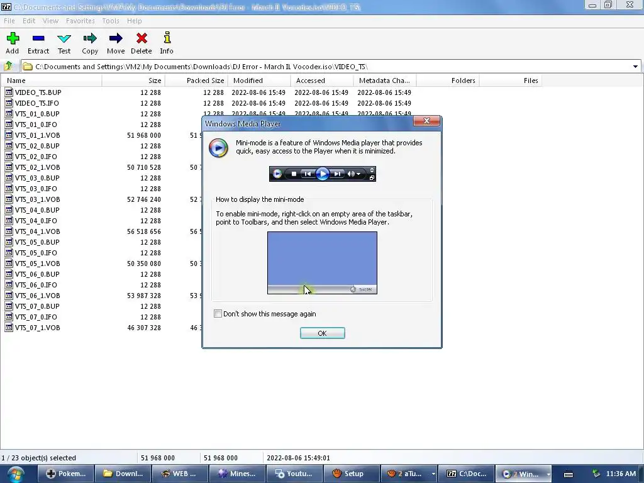
Task: Select the VTS_01_0.BUP file
Action: click(x=37, y=114)
